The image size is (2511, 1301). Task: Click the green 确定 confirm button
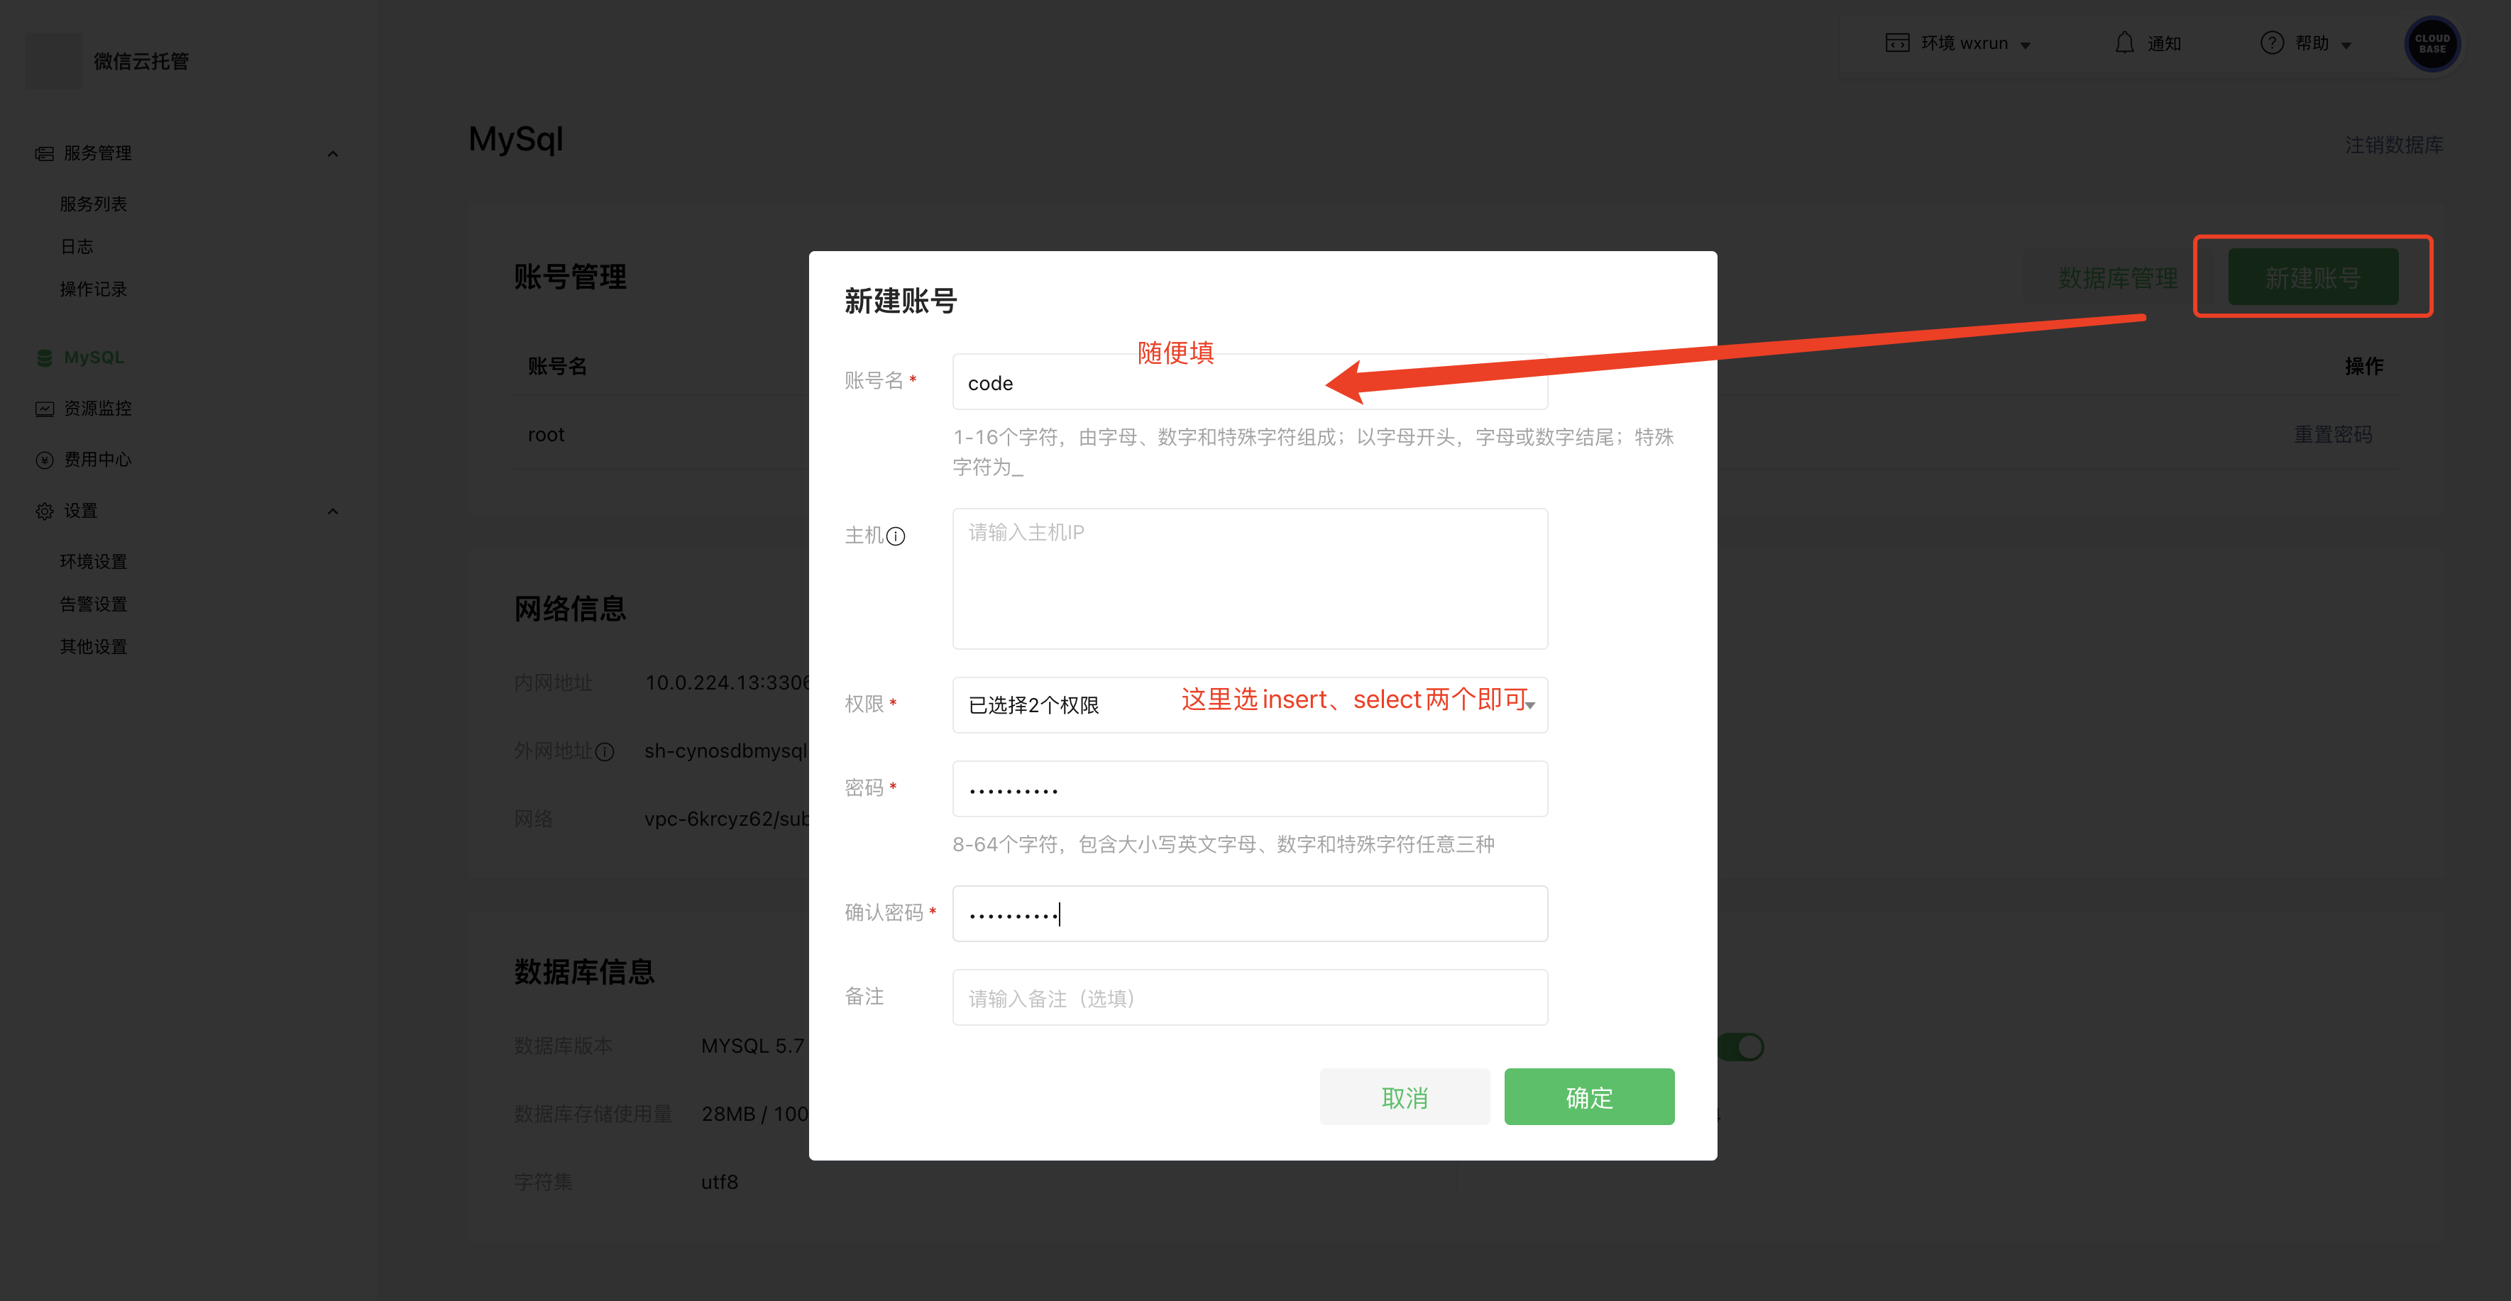(x=1588, y=1097)
